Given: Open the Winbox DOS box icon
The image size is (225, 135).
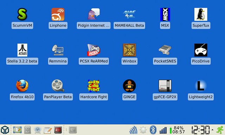Looking at the screenshot, I should click(x=129, y=50).
